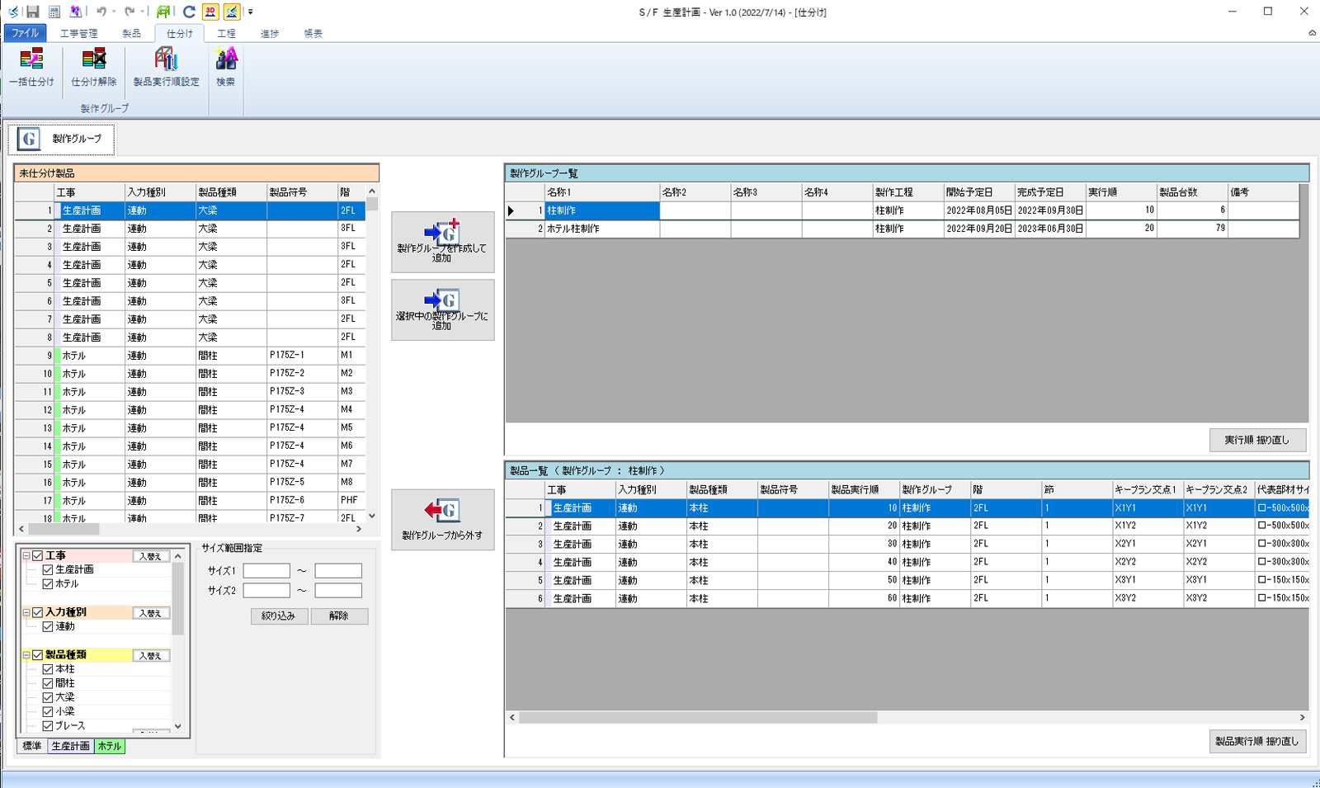Switch to the 工程 ribbon tab

coord(226,34)
